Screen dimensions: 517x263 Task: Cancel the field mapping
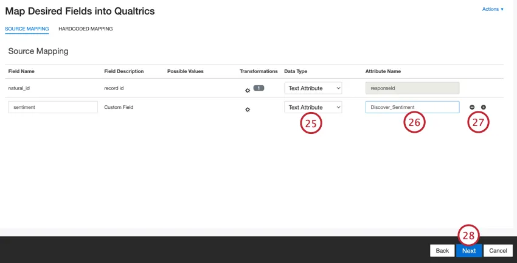click(498, 250)
